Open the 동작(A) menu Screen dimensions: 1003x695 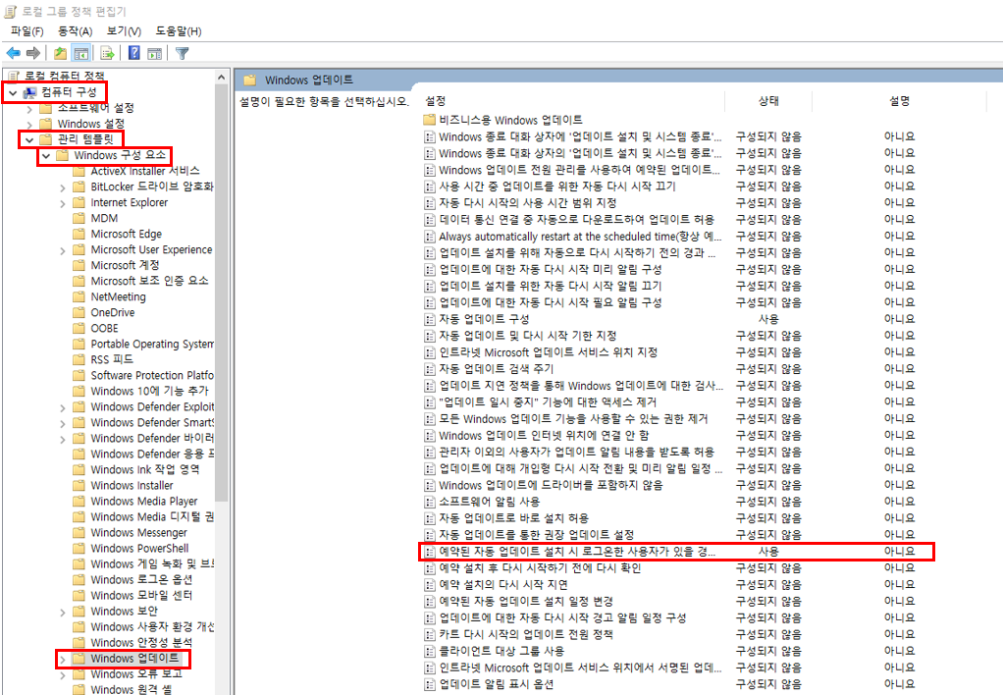(76, 30)
